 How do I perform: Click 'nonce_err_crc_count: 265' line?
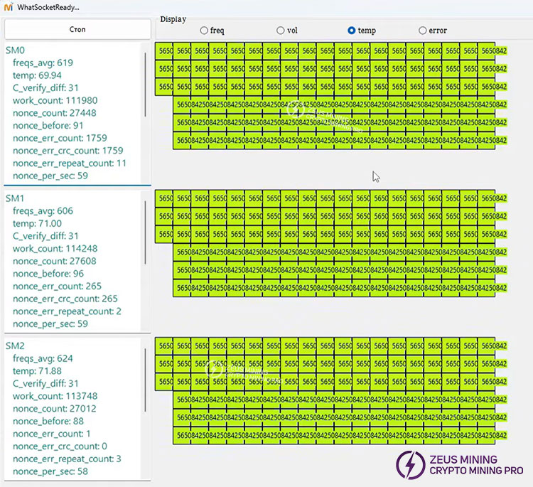pyautogui.click(x=65, y=299)
